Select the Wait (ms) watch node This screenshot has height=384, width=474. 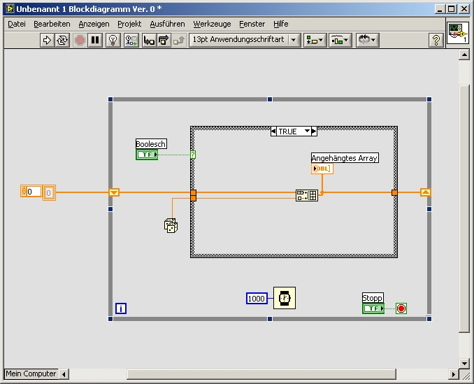(285, 298)
